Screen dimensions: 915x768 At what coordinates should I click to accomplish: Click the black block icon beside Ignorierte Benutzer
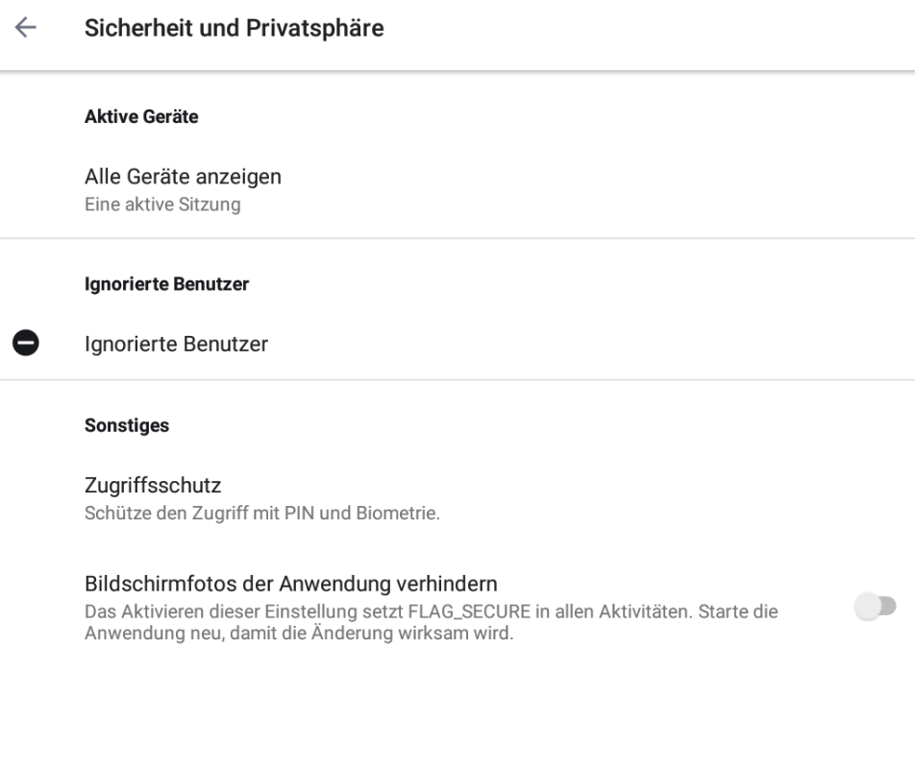point(25,343)
